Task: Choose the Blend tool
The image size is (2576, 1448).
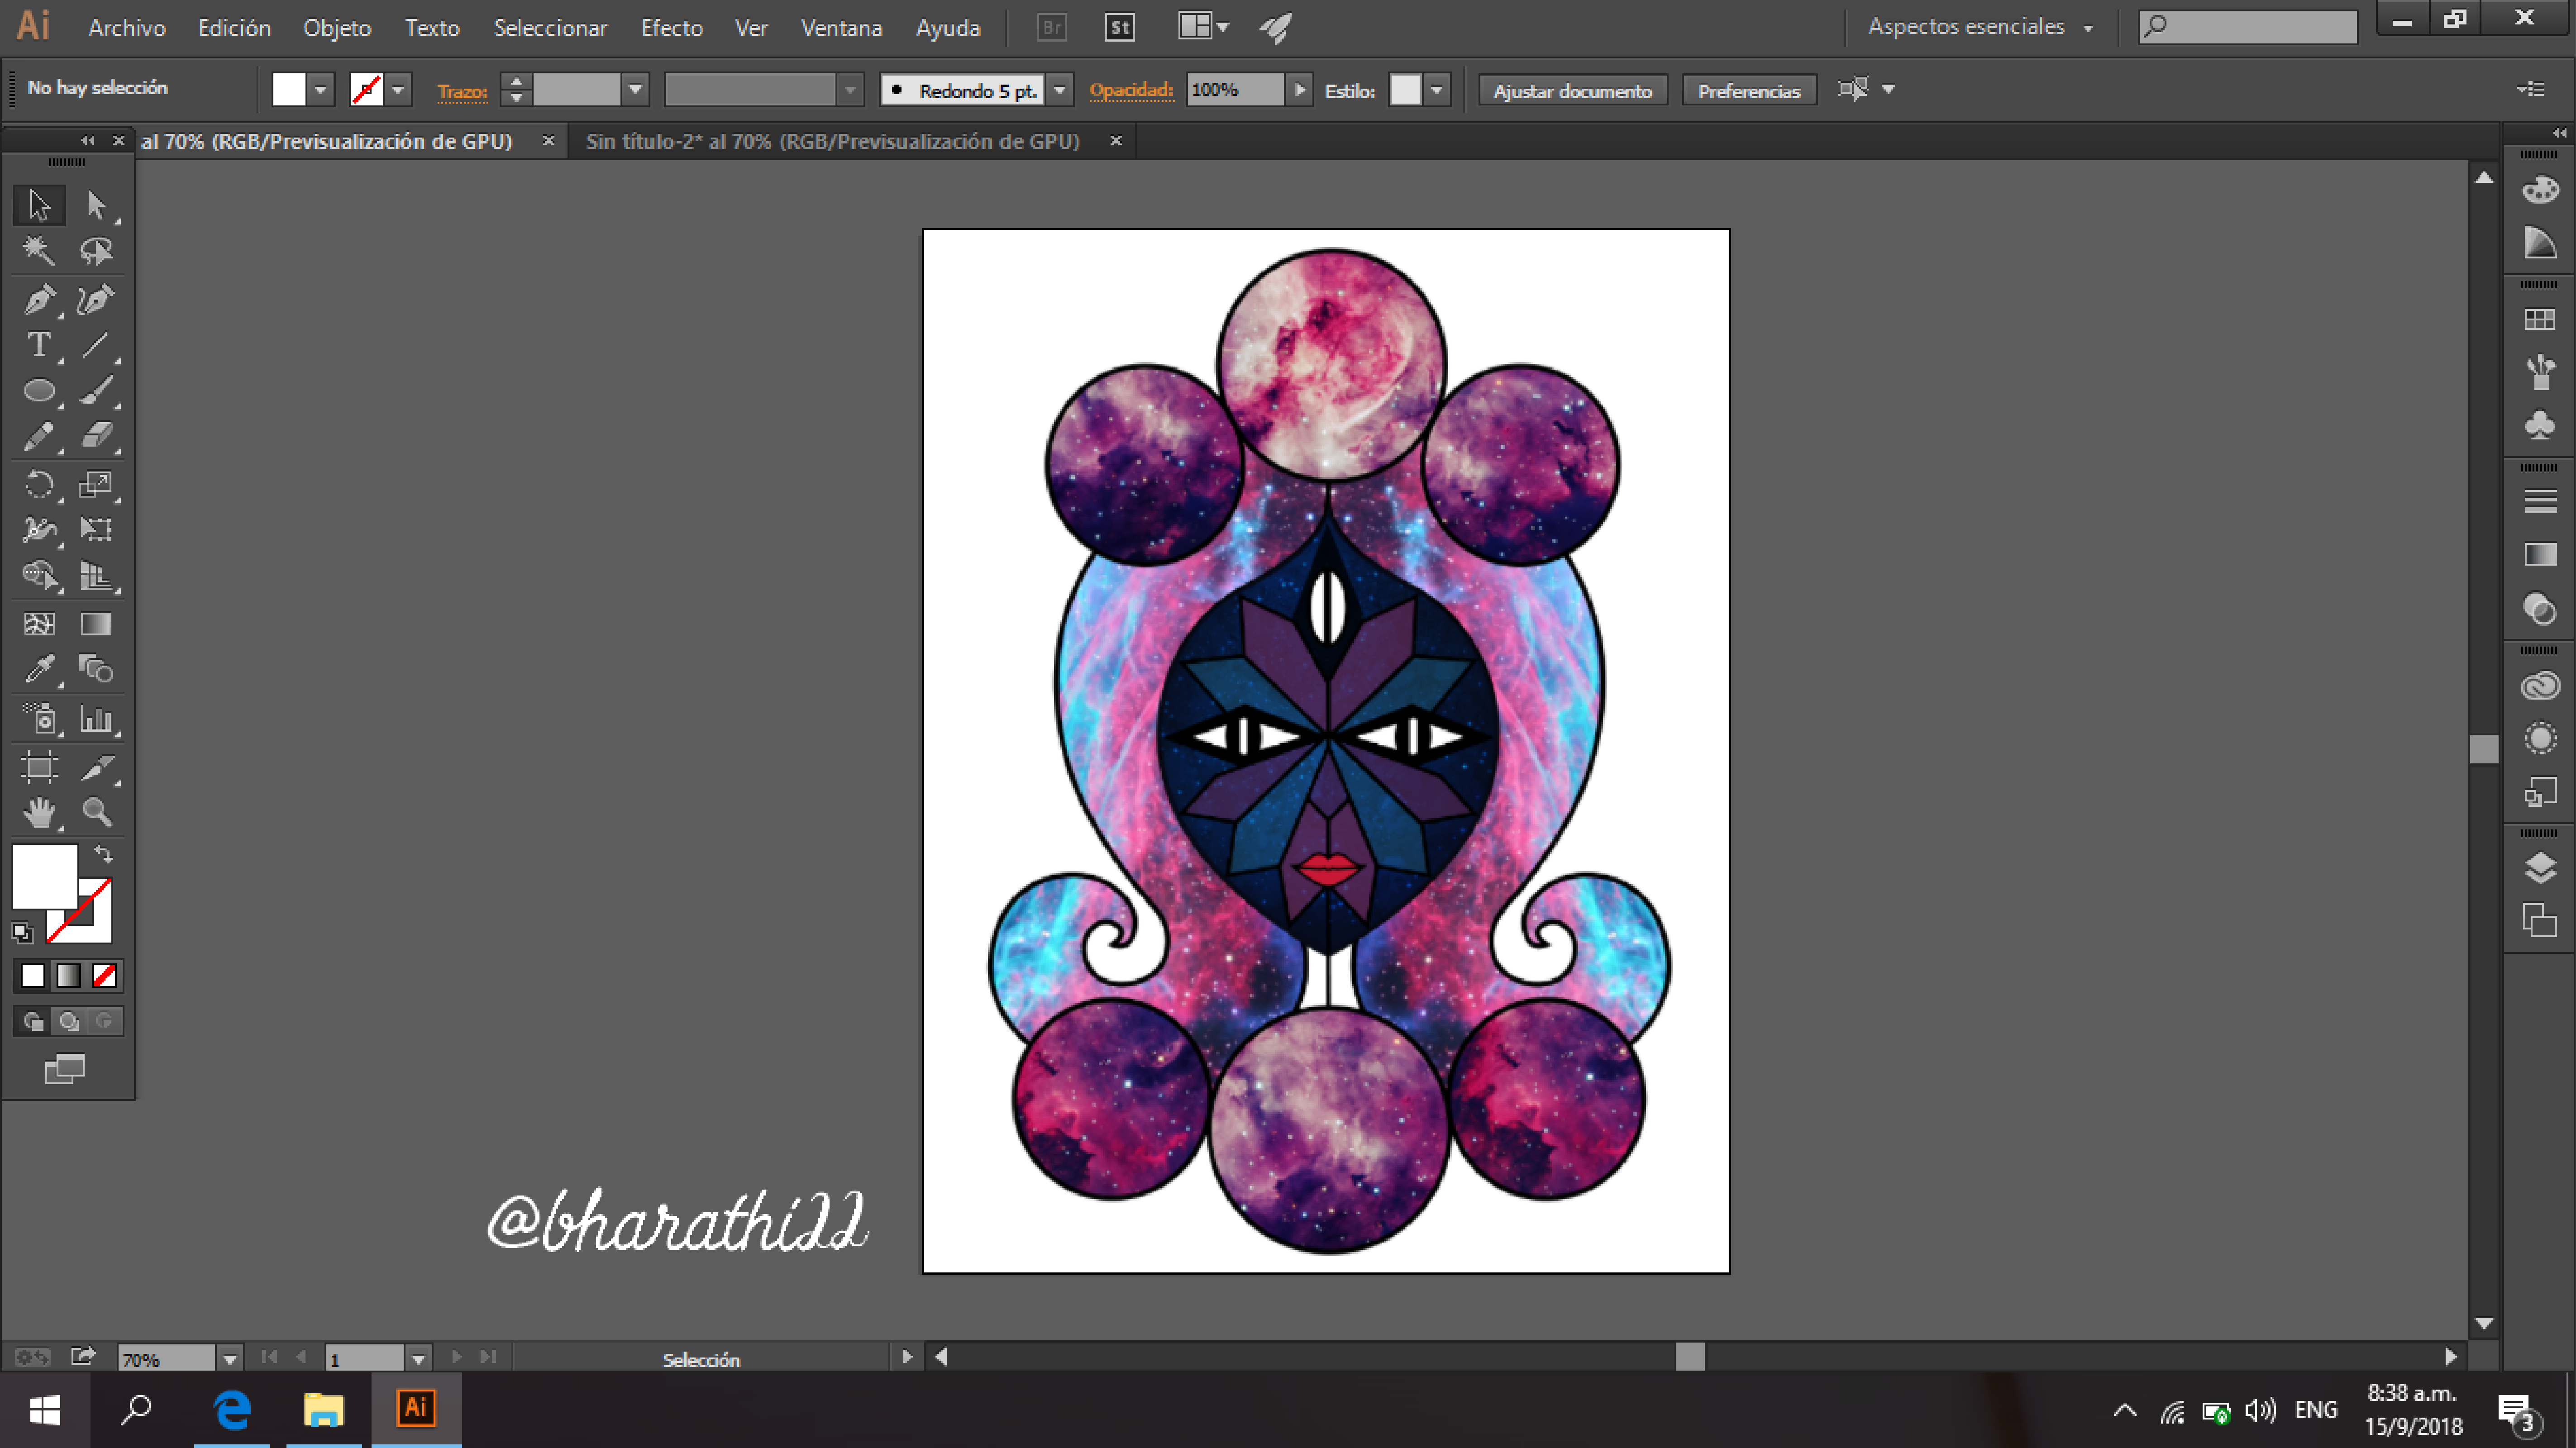Action: point(96,669)
